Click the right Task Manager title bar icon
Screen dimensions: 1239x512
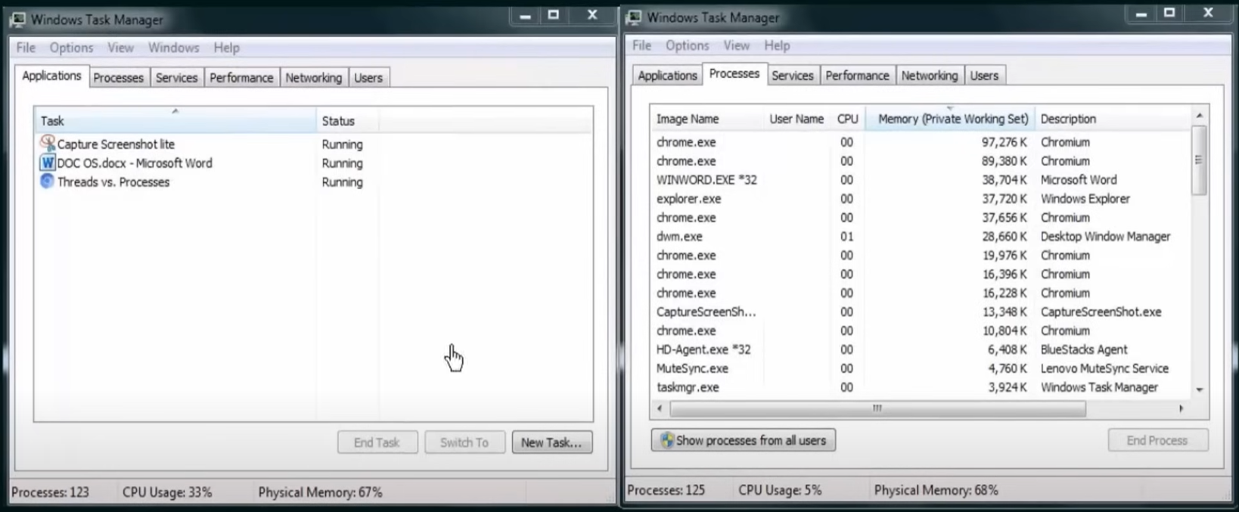coord(634,17)
